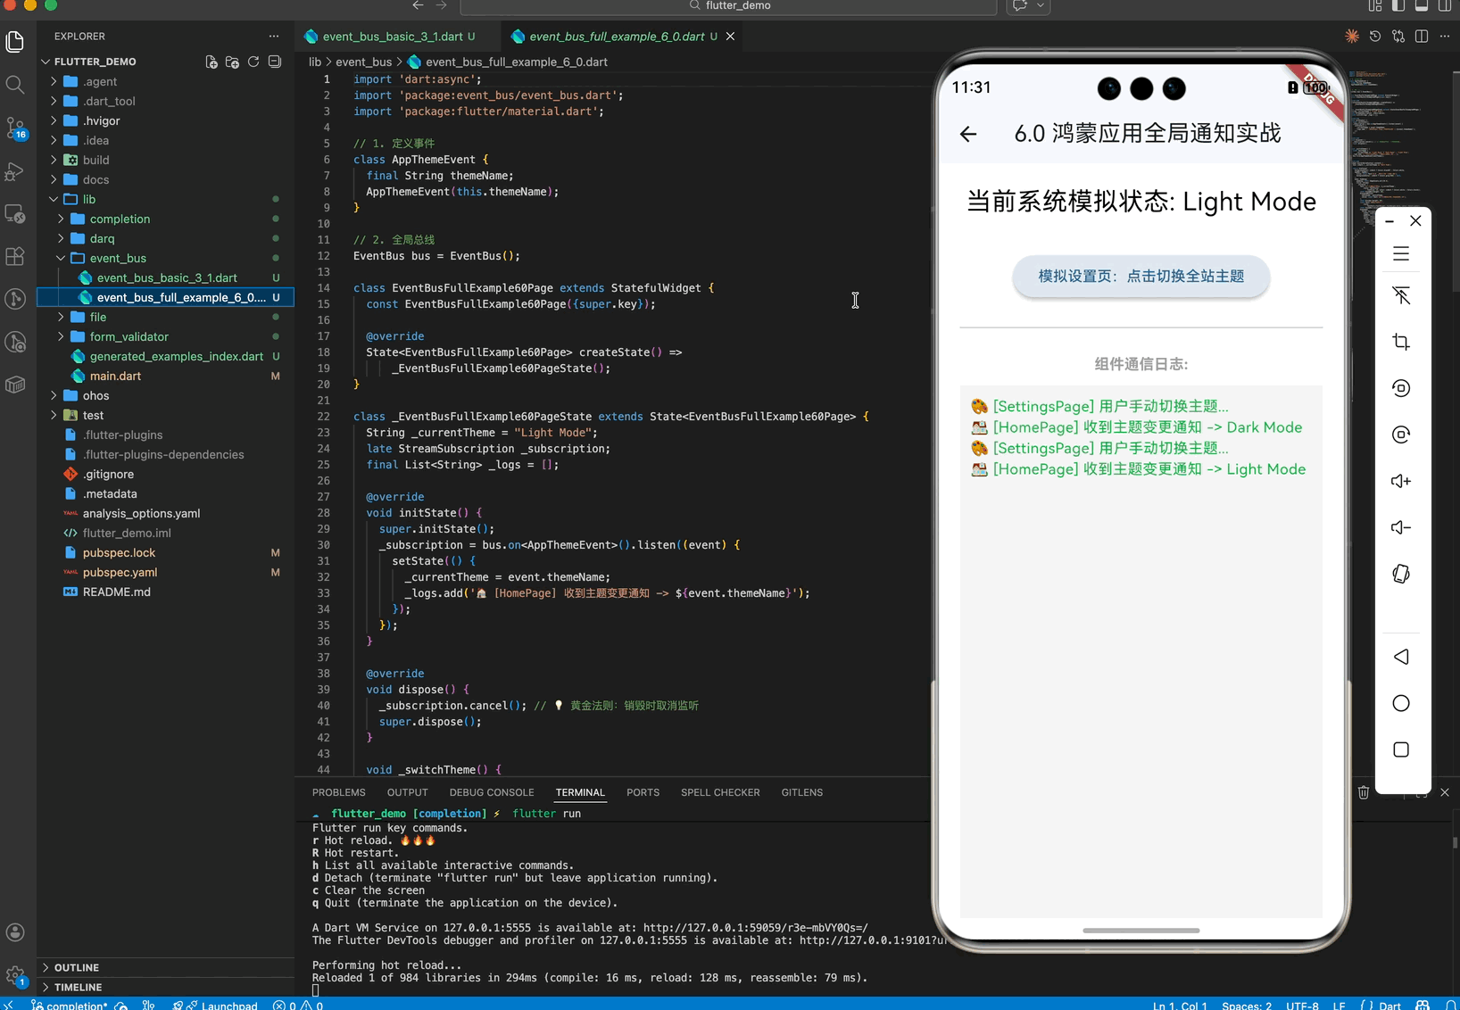The height and width of the screenshot is (1010, 1460).
Task: Open customize layout icon in title bar
Action: [1375, 6]
